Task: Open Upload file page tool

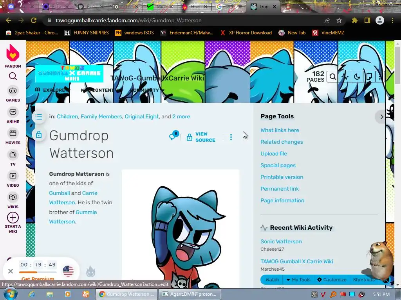Action: coord(274,154)
